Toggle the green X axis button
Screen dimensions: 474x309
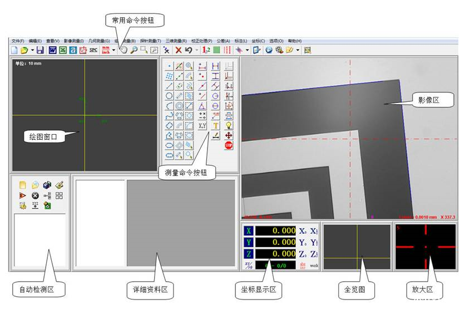coord(249,230)
